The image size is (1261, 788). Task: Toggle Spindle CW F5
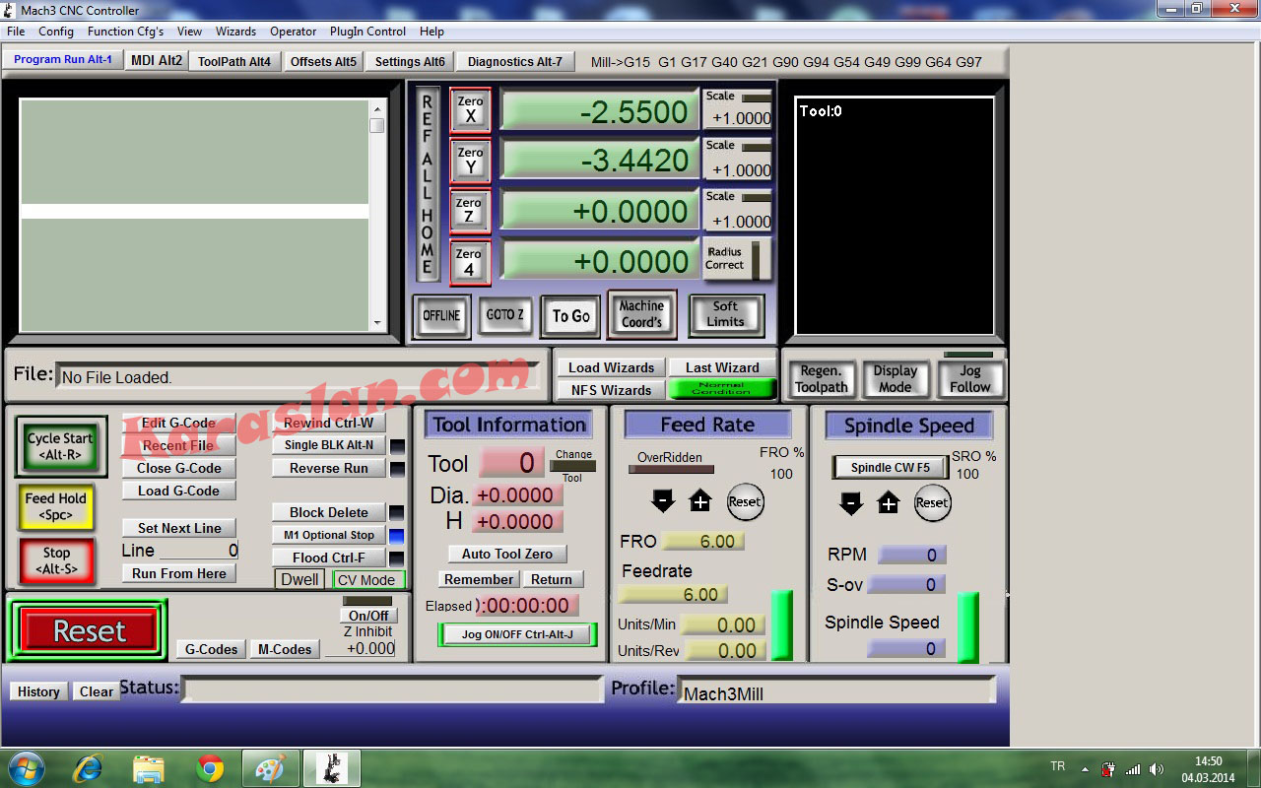click(890, 467)
